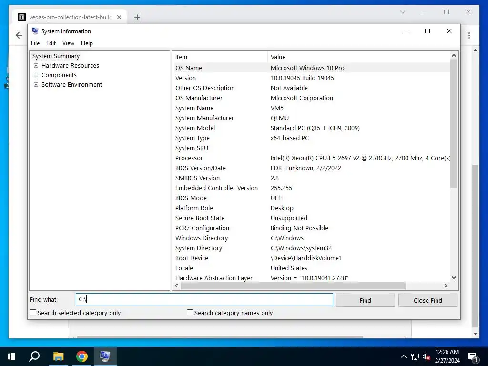The width and height of the screenshot is (488, 366).
Task: Show hidden system tray icons
Action: coord(403,356)
